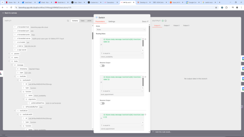Open the browser three-dot menu
The image size is (244, 137).
pos(241,7)
